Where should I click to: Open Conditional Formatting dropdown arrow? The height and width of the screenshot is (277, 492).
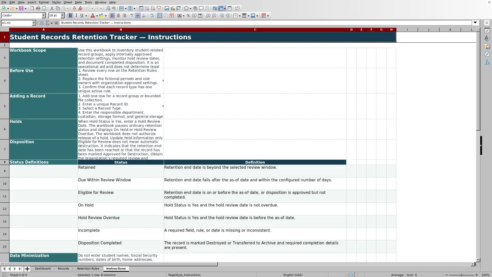(268, 16)
